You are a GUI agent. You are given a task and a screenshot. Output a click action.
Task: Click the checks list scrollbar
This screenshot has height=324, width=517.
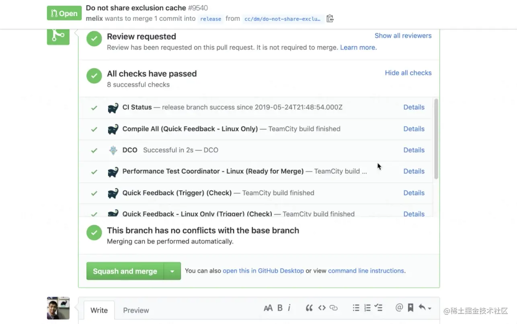tap(436, 139)
